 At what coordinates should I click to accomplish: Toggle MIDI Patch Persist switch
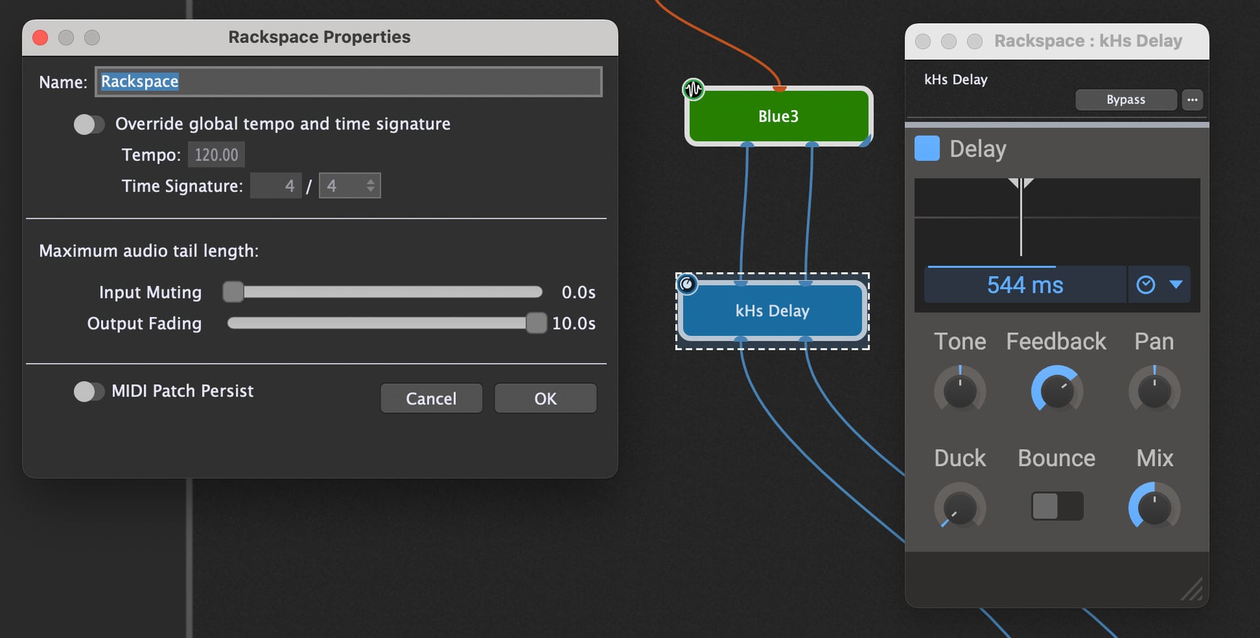(x=89, y=391)
